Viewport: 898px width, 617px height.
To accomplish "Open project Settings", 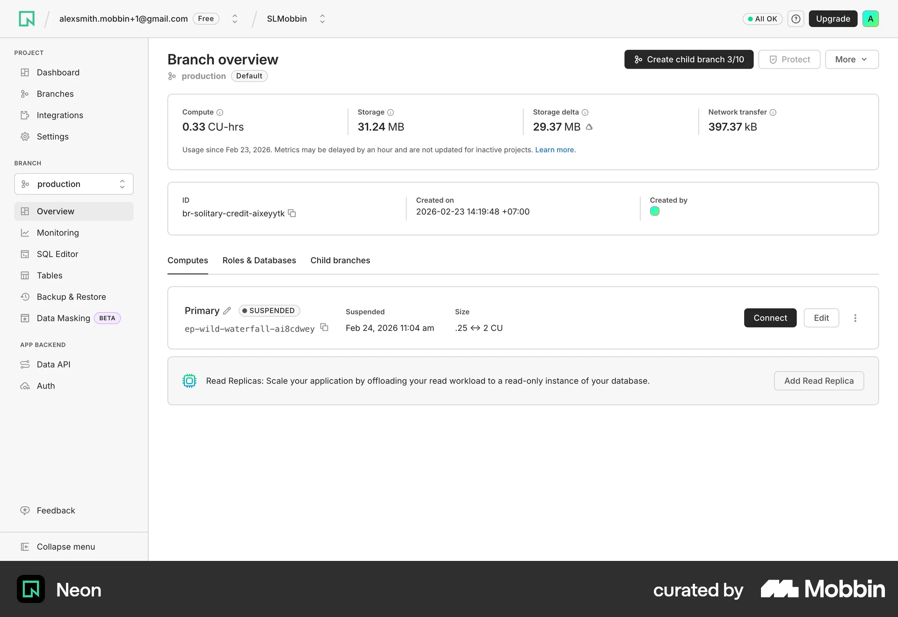I will coord(74,136).
